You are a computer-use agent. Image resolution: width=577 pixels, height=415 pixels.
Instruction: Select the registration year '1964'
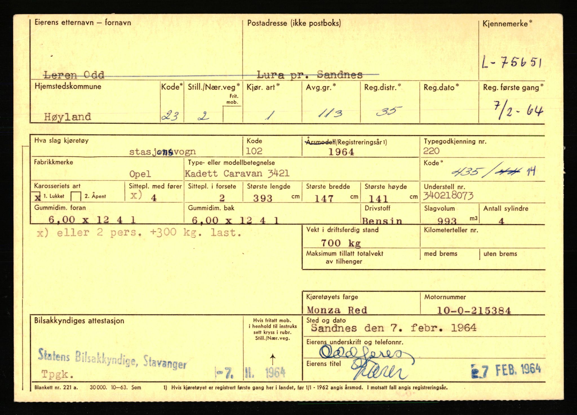click(x=341, y=152)
